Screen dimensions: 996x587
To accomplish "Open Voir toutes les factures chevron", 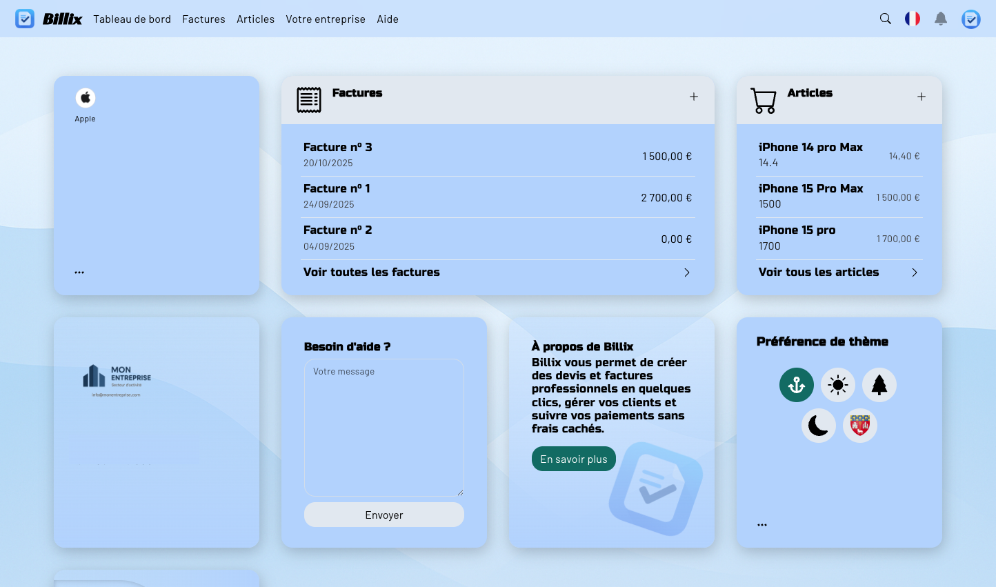I will [686, 272].
